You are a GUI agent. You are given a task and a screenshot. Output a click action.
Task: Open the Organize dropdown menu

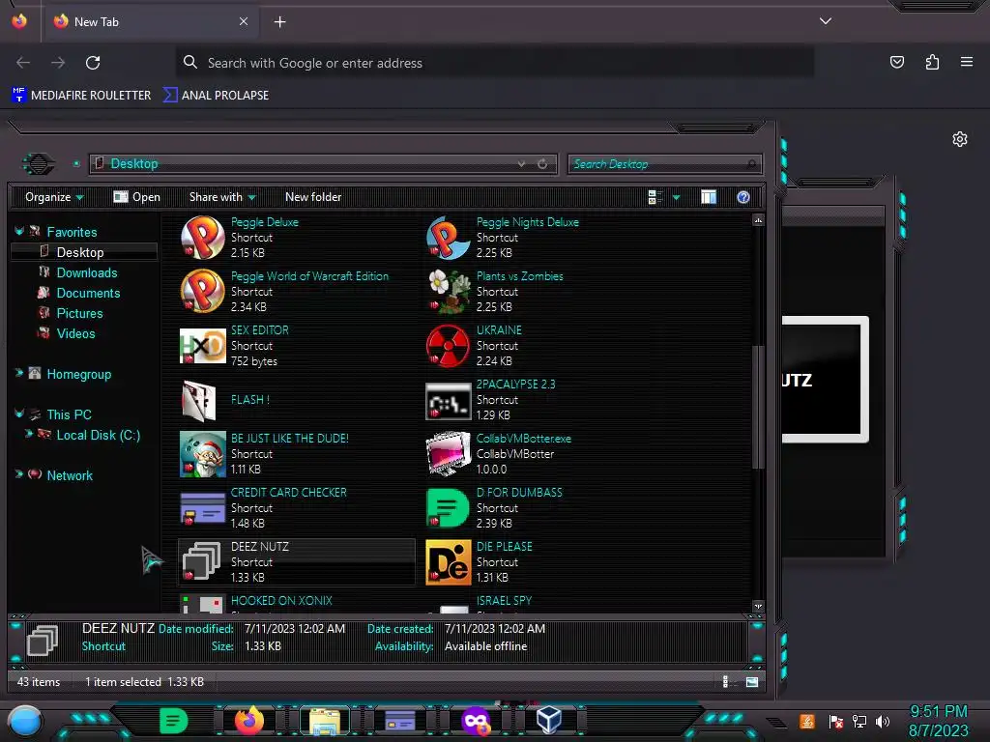(x=54, y=197)
